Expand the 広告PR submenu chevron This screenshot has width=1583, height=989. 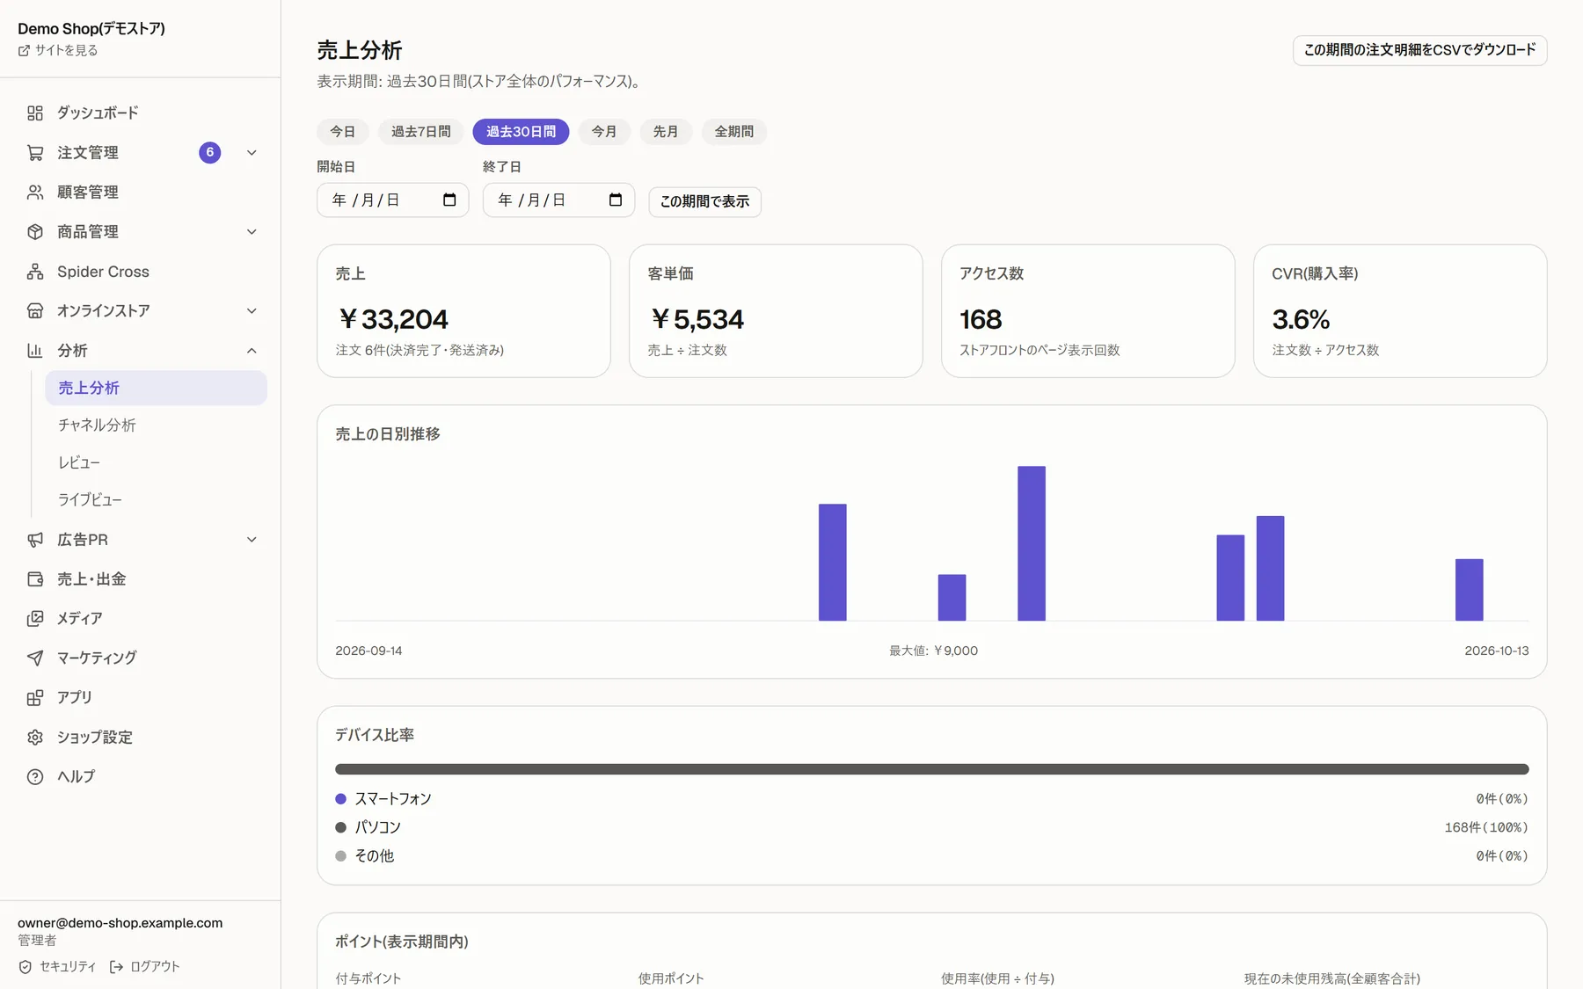(x=252, y=540)
